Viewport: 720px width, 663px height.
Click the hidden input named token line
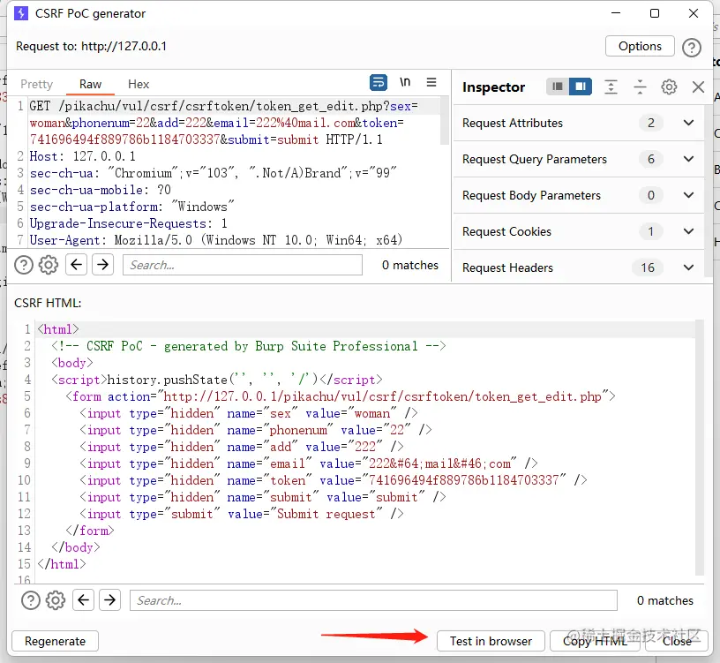333,480
